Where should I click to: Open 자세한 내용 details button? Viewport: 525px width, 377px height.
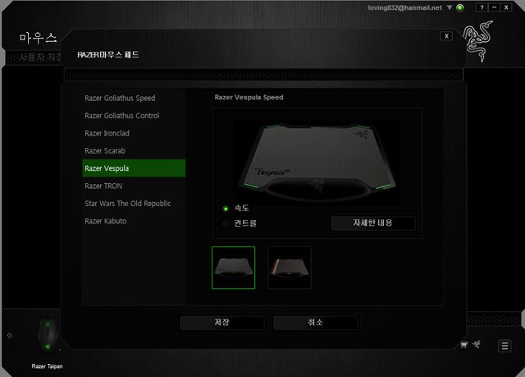tap(372, 223)
